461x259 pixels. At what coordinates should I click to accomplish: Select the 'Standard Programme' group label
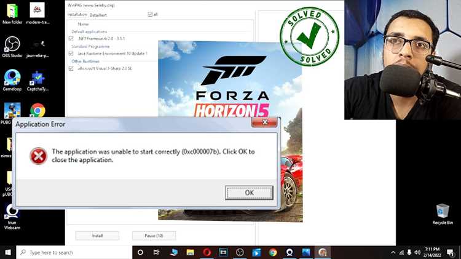coord(90,47)
